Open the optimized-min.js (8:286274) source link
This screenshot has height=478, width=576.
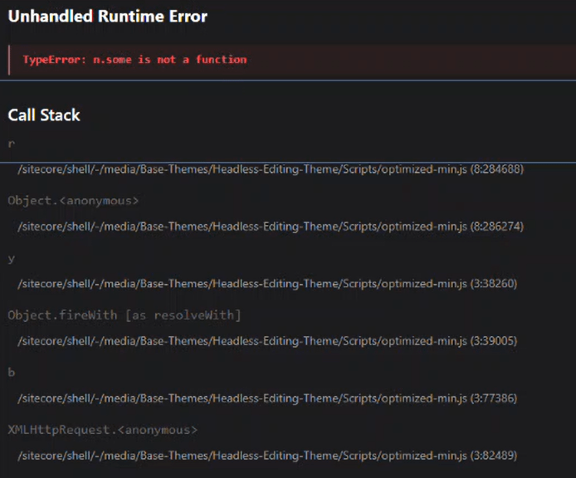click(x=271, y=227)
